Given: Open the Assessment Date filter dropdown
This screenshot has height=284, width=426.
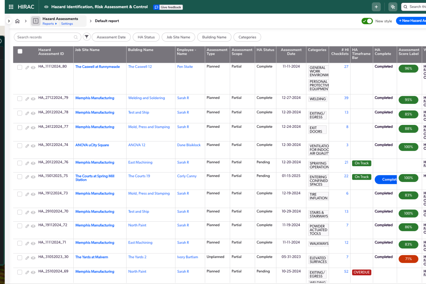Looking at the screenshot, I should tap(111, 37).
